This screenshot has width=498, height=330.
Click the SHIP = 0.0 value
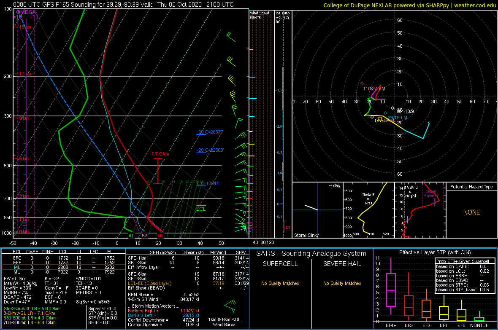99,322
